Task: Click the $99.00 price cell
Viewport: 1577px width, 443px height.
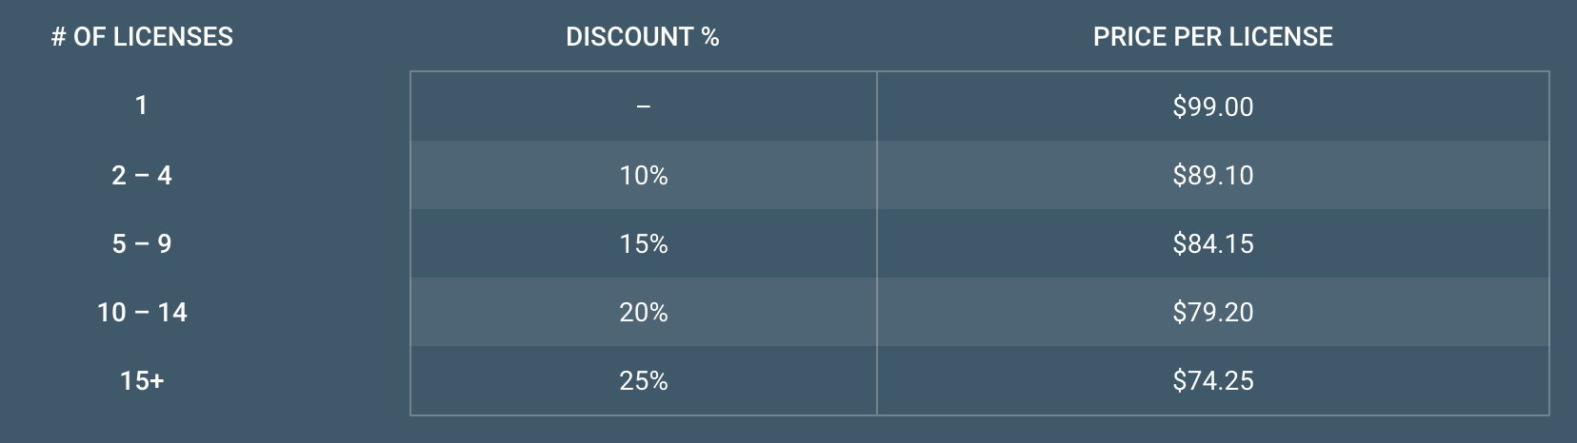Action: (x=1213, y=106)
